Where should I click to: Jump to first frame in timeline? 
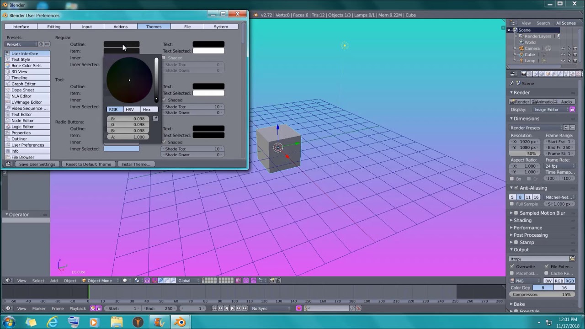[214, 308]
